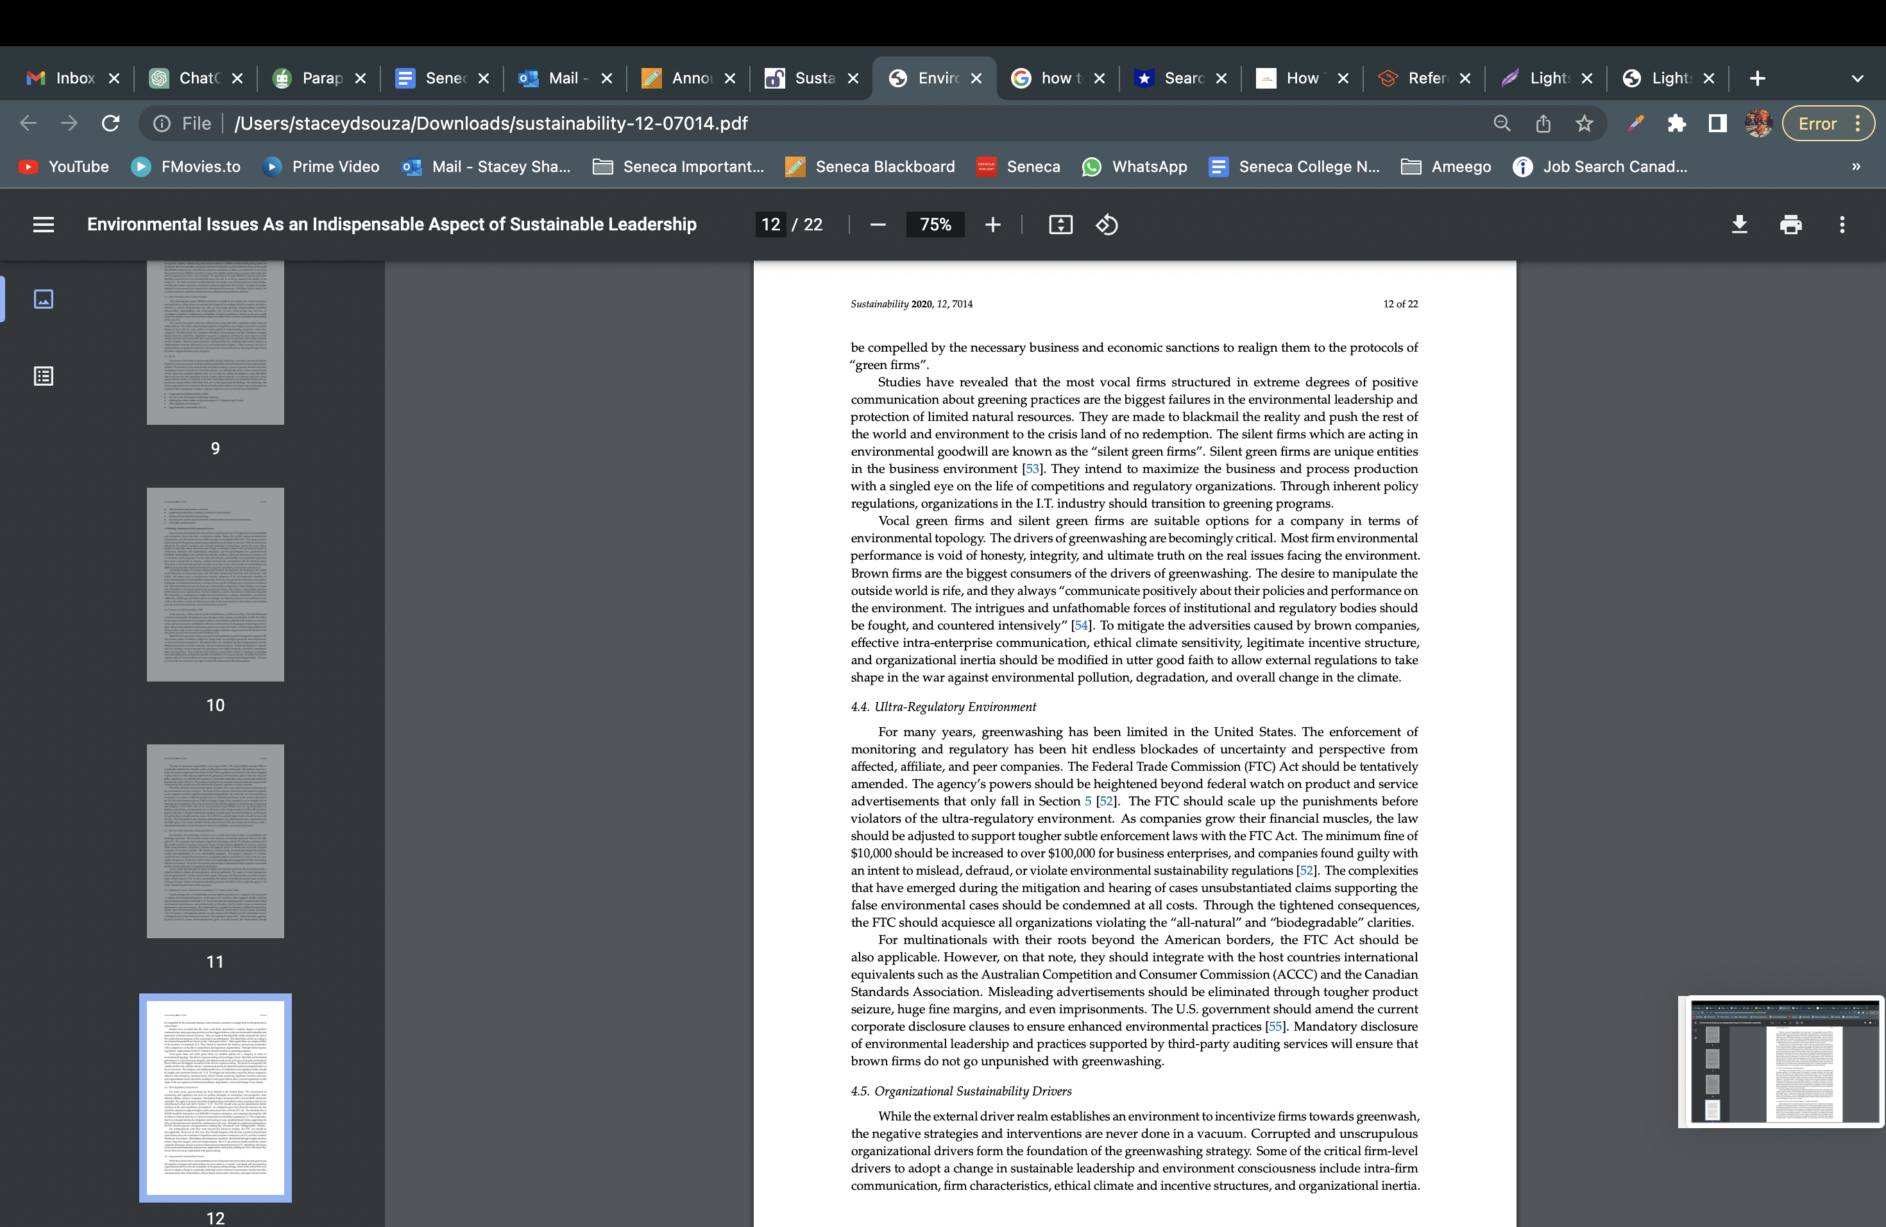The width and height of the screenshot is (1886, 1227).
Task: Click the address bar zoom magnifier icon
Action: point(1502,124)
